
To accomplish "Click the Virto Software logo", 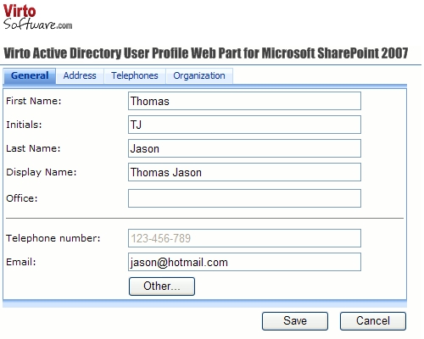I will 37,17.
